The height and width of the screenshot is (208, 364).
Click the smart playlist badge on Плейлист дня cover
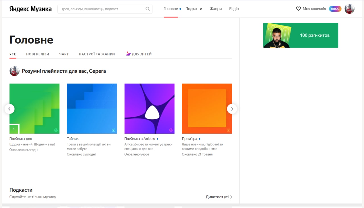pyautogui.click(x=56, y=130)
